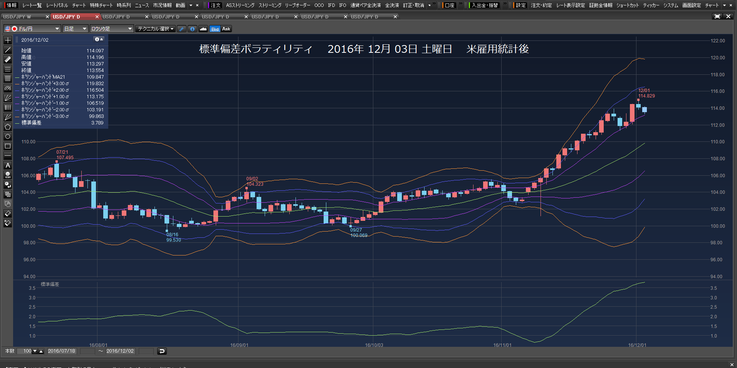
Task: Click the end date field 2016/12/02
Action: [120, 351]
